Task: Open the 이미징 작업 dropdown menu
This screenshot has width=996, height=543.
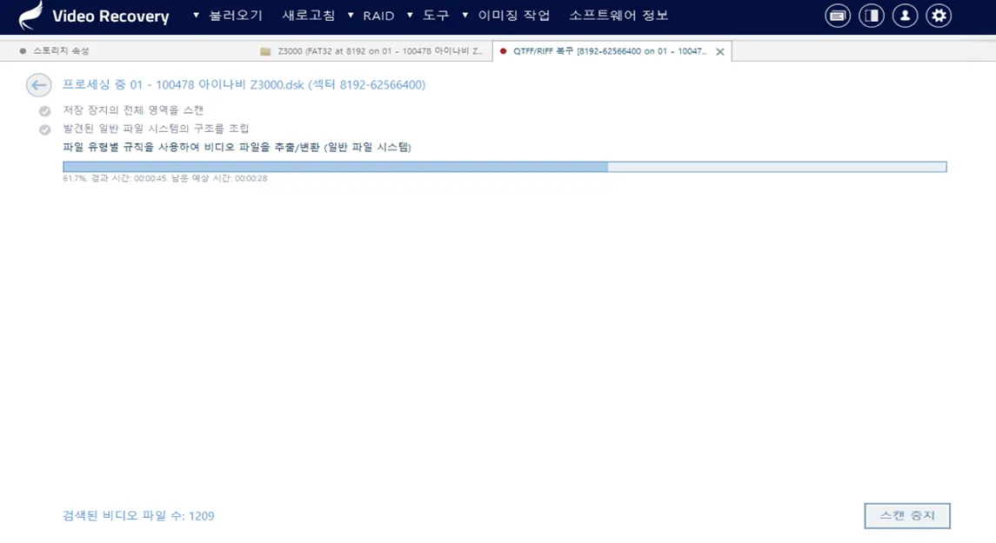Action: [507, 16]
